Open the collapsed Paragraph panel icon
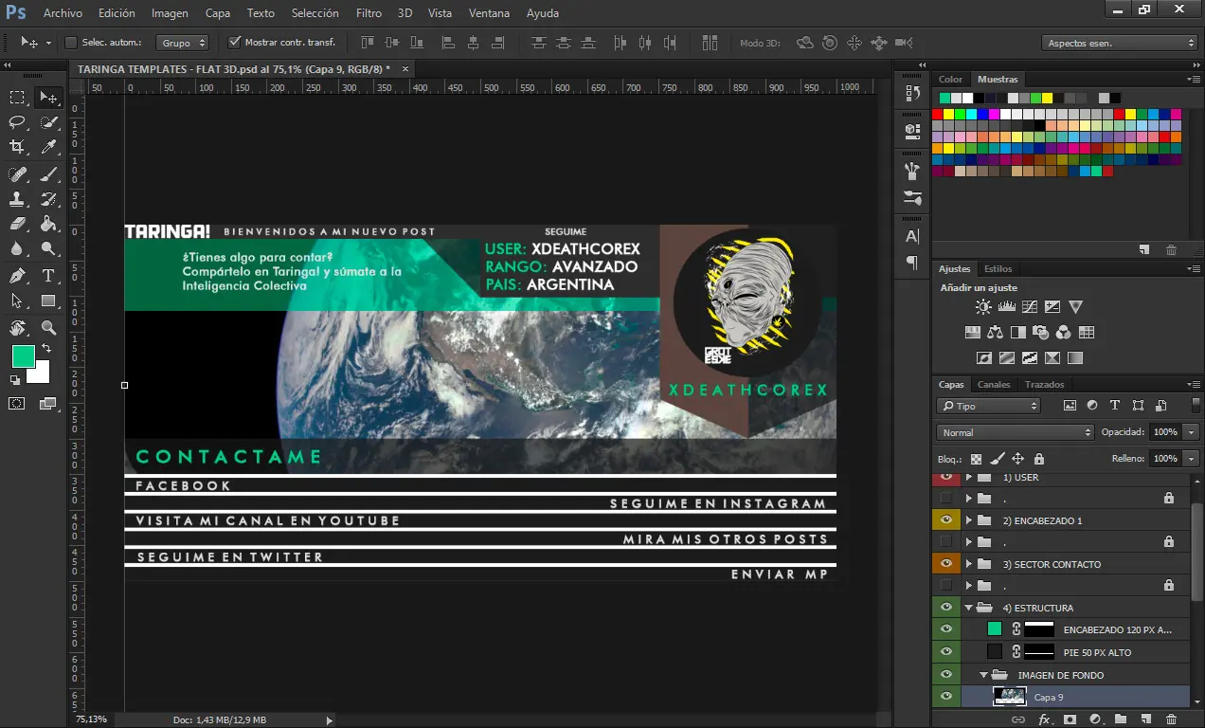 [912, 263]
